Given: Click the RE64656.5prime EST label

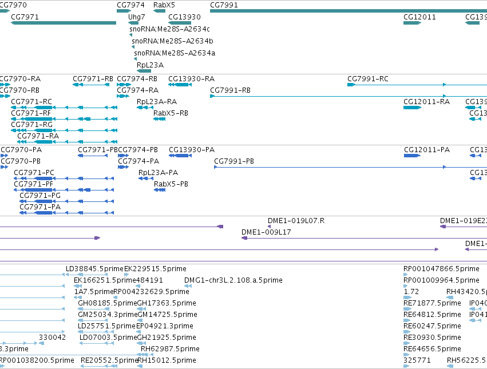Looking at the screenshot, I should 432,349.
